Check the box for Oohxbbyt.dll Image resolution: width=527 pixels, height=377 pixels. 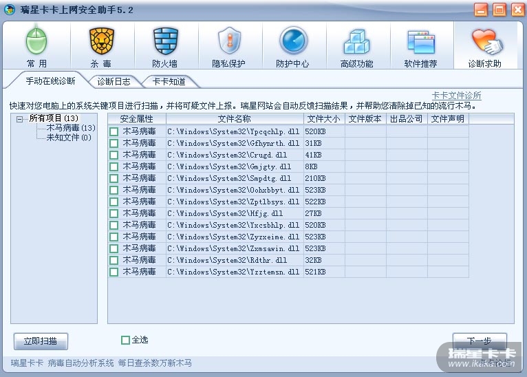point(114,190)
